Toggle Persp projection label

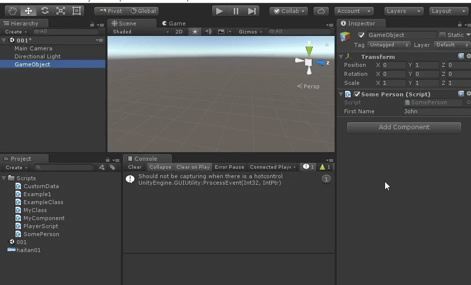click(308, 86)
